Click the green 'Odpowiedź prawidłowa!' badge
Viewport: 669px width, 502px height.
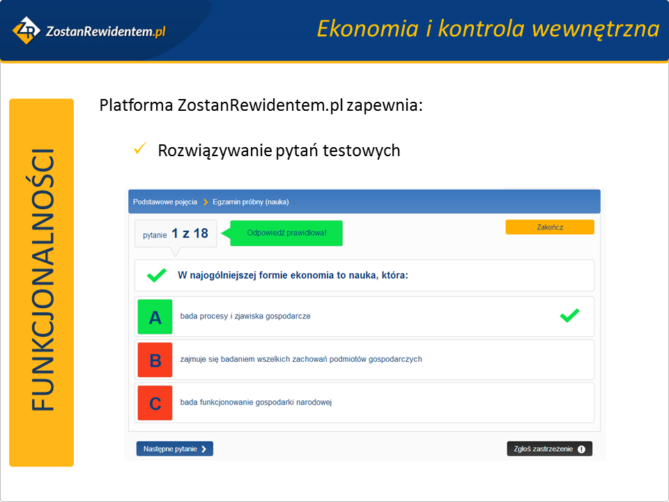(286, 233)
